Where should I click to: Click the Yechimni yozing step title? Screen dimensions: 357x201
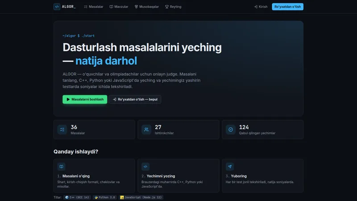(161, 176)
